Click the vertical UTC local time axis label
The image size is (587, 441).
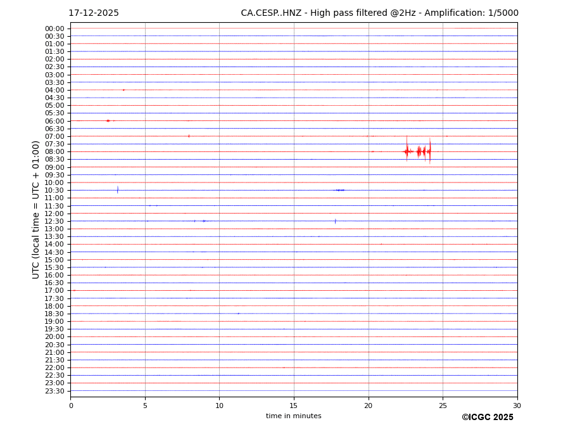[x=36, y=210]
